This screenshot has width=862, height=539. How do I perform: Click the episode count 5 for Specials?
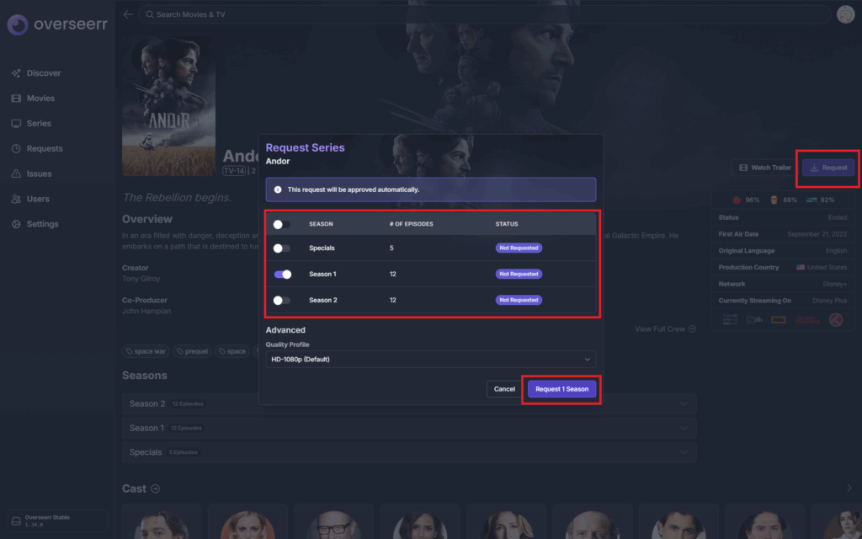[391, 248]
